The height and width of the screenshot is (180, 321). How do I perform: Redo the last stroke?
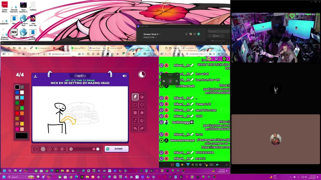[x=142, y=128]
